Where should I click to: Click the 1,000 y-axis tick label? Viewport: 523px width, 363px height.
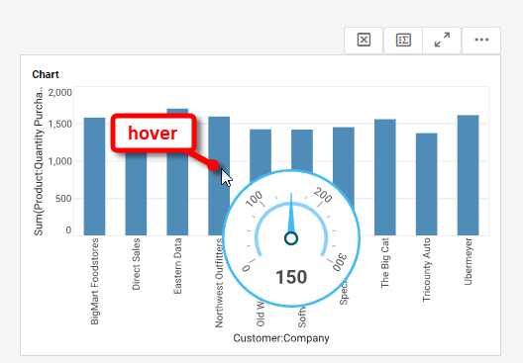pos(60,161)
